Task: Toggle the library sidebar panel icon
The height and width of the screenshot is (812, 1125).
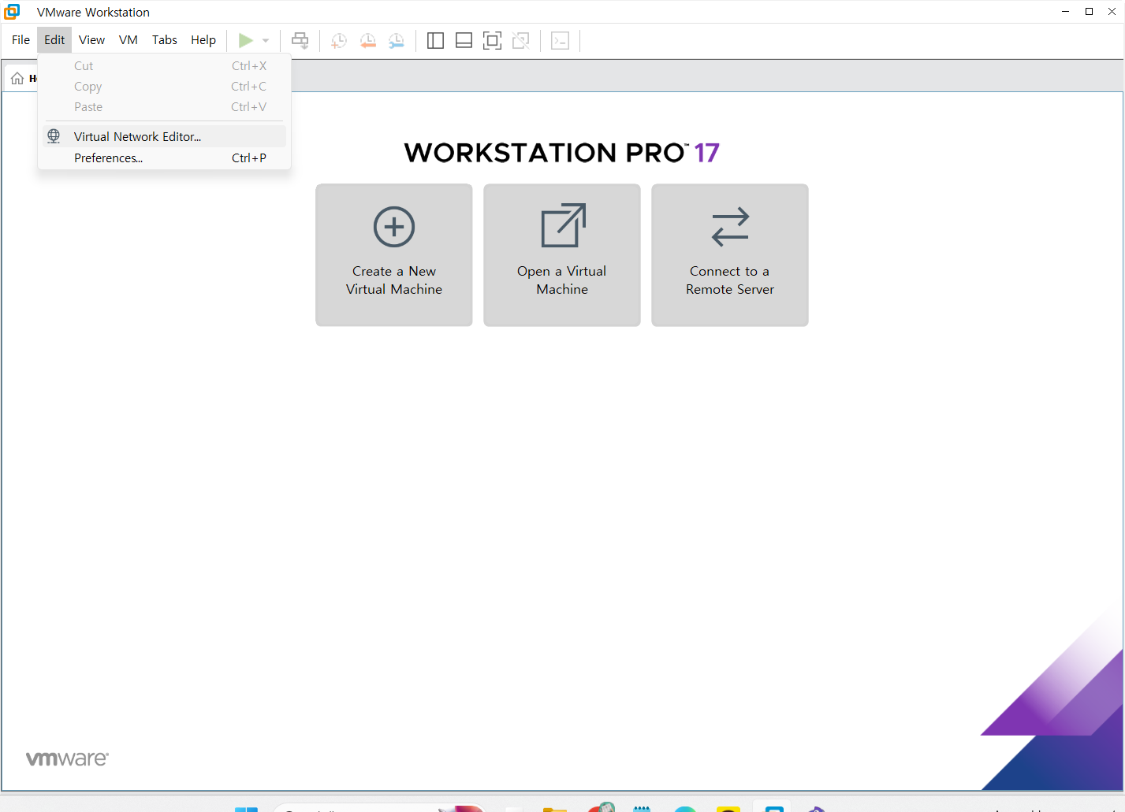Action: pyautogui.click(x=435, y=40)
